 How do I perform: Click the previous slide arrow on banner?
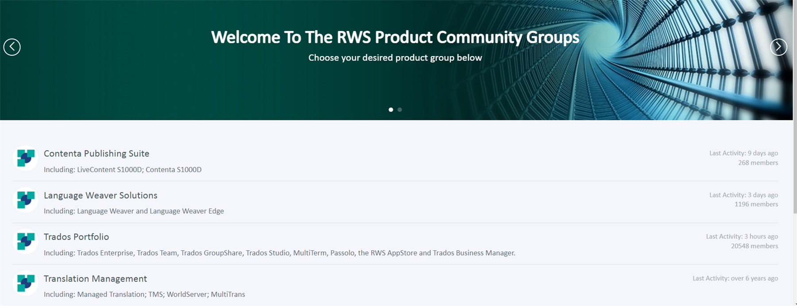click(12, 47)
